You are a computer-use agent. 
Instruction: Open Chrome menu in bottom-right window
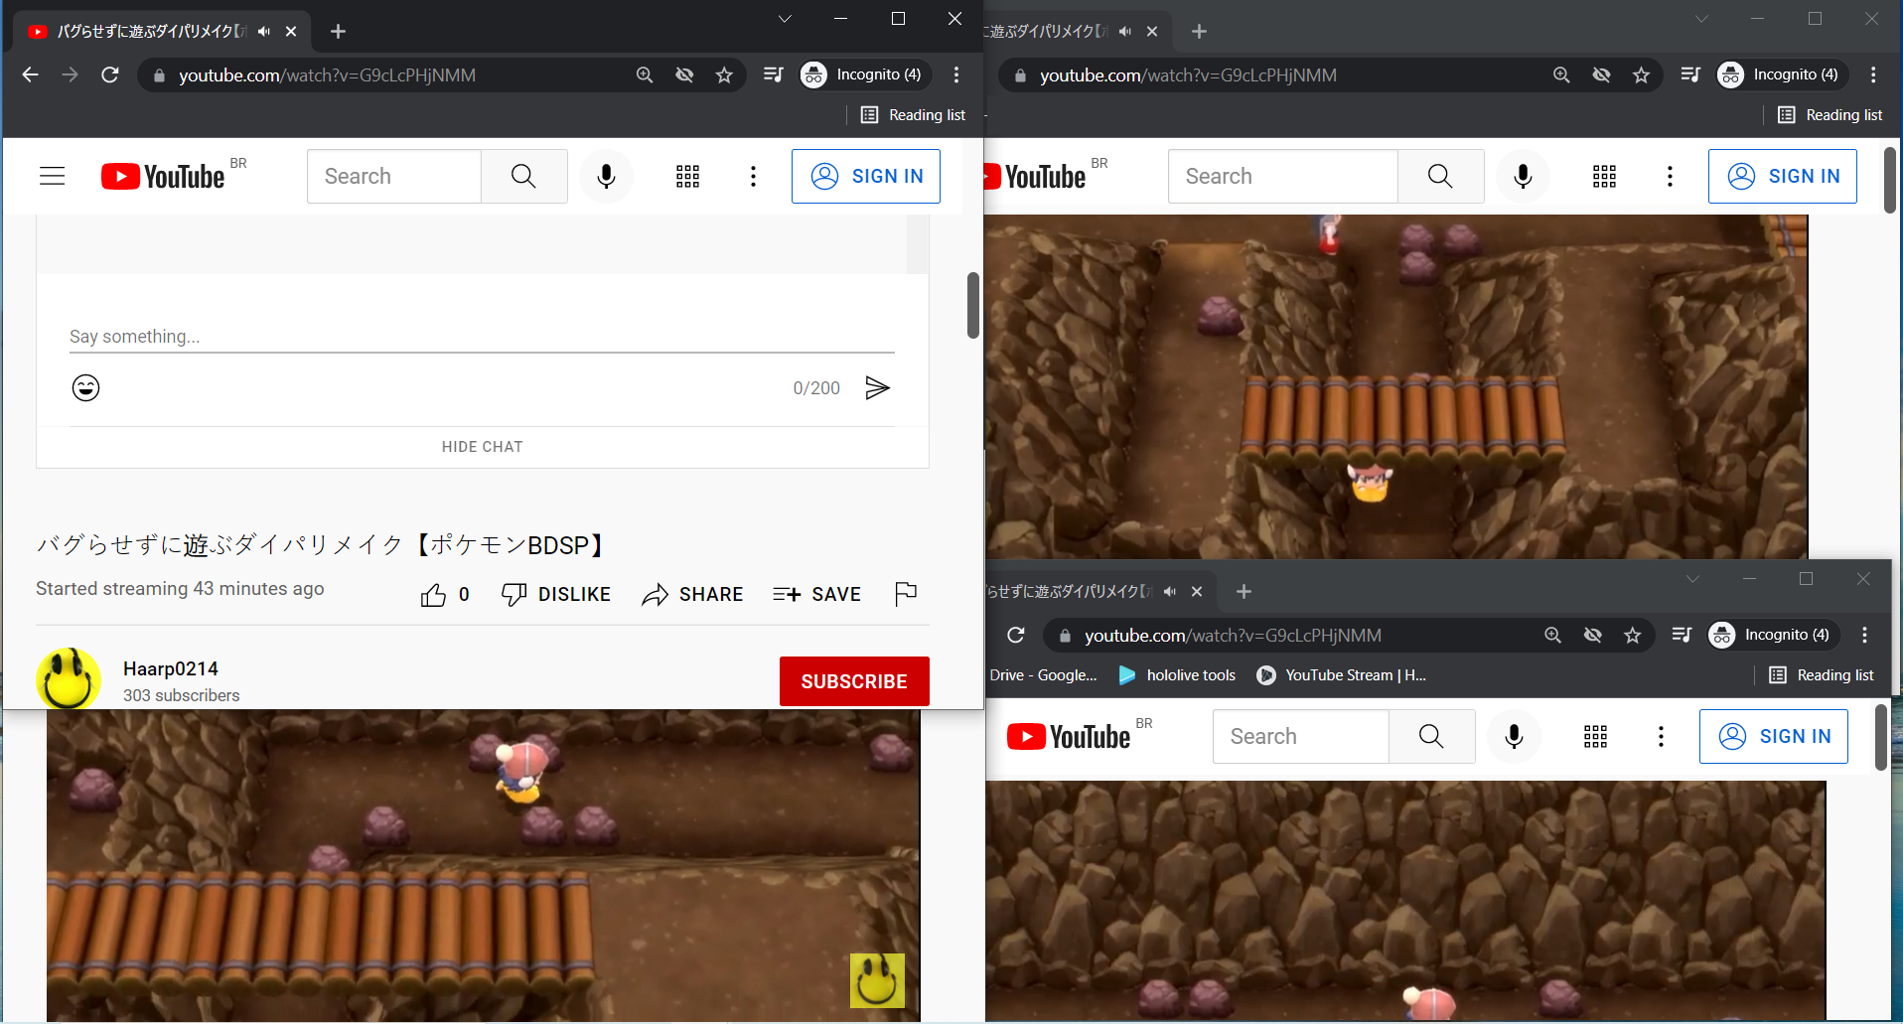(1864, 635)
